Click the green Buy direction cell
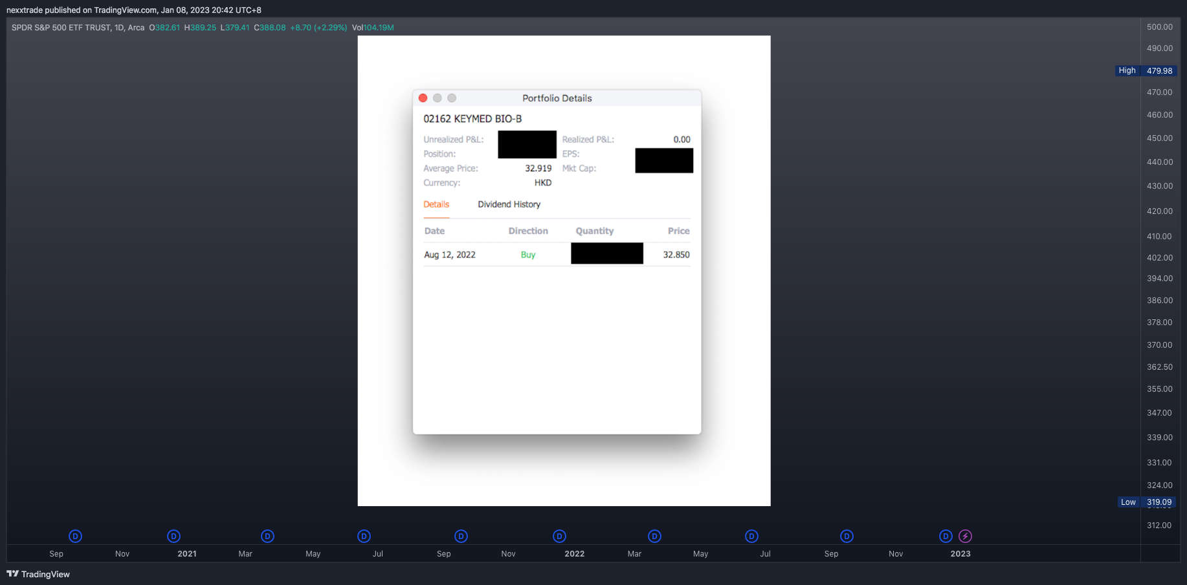Viewport: 1187px width, 585px height. pos(528,255)
